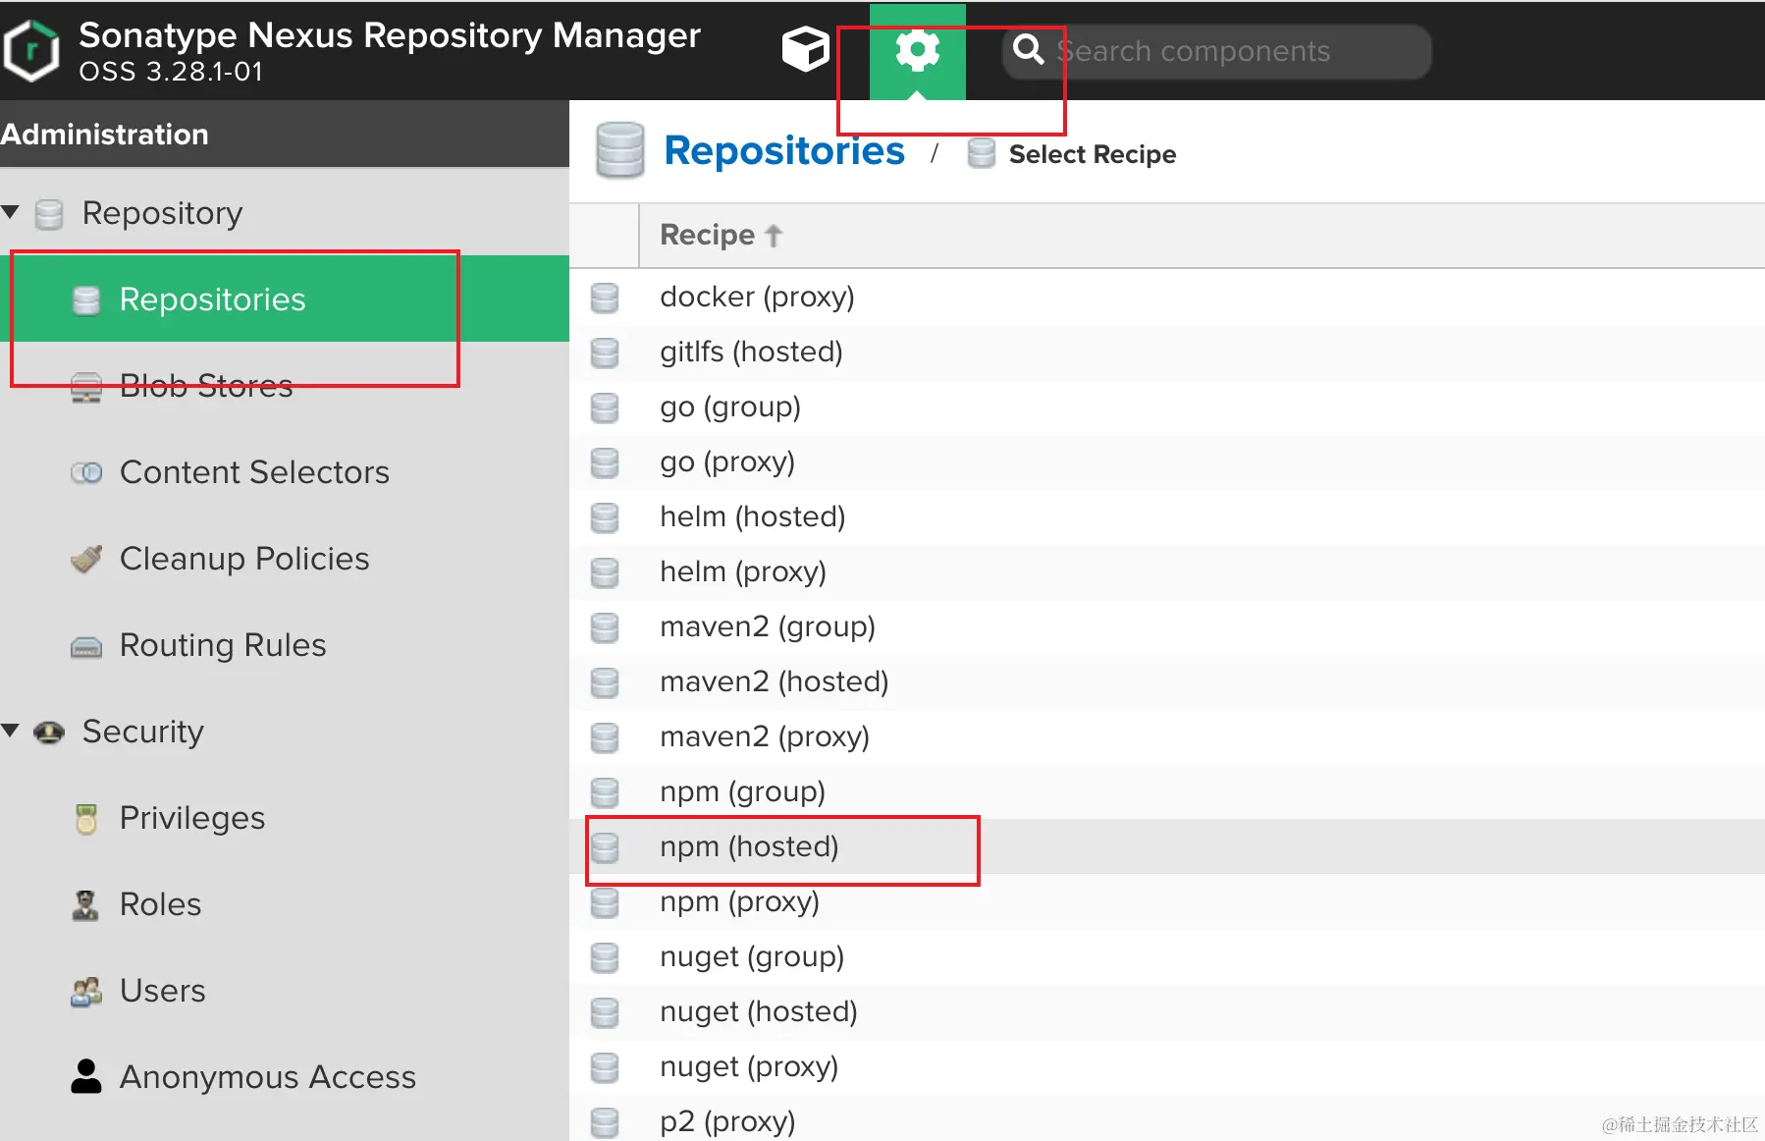1765x1141 pixels.
Task: Click the Content Selectors icon
Action: coord(86,472)
